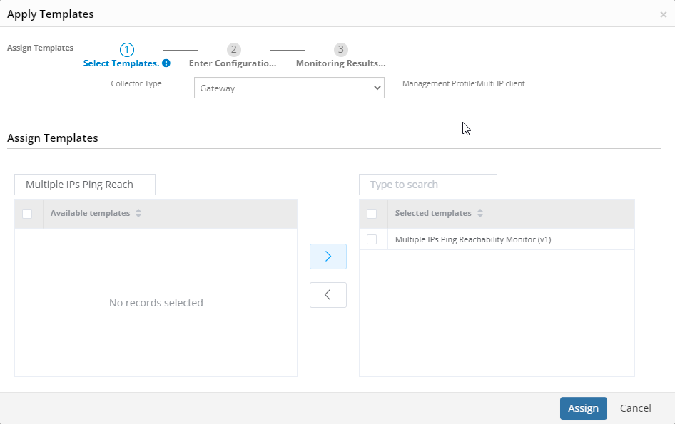The height and width of the screenshot is (424, 675).
Task: Open the Collector Type dropdown
Action: [289, 88]
